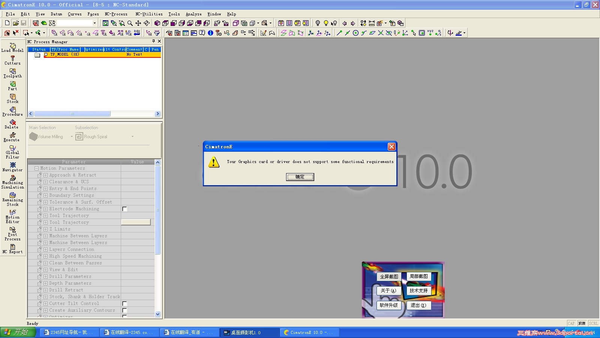Collapse the Motion Parameters tree node

click(36, 168)
